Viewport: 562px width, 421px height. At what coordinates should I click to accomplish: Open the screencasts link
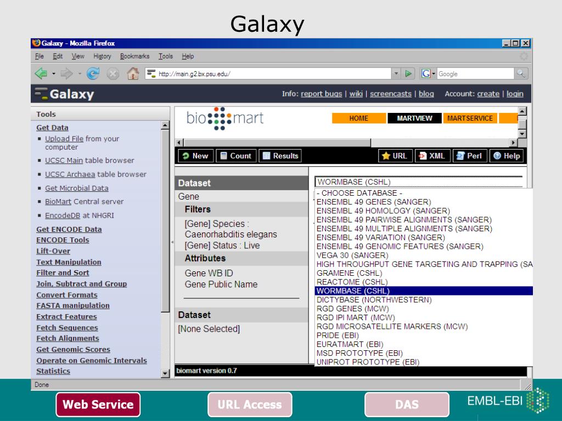(x=391, y=94)
